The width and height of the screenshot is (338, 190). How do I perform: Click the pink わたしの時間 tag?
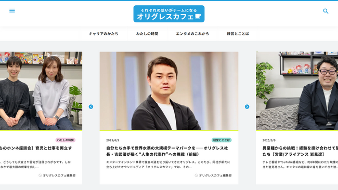click(x=66, y=140)
